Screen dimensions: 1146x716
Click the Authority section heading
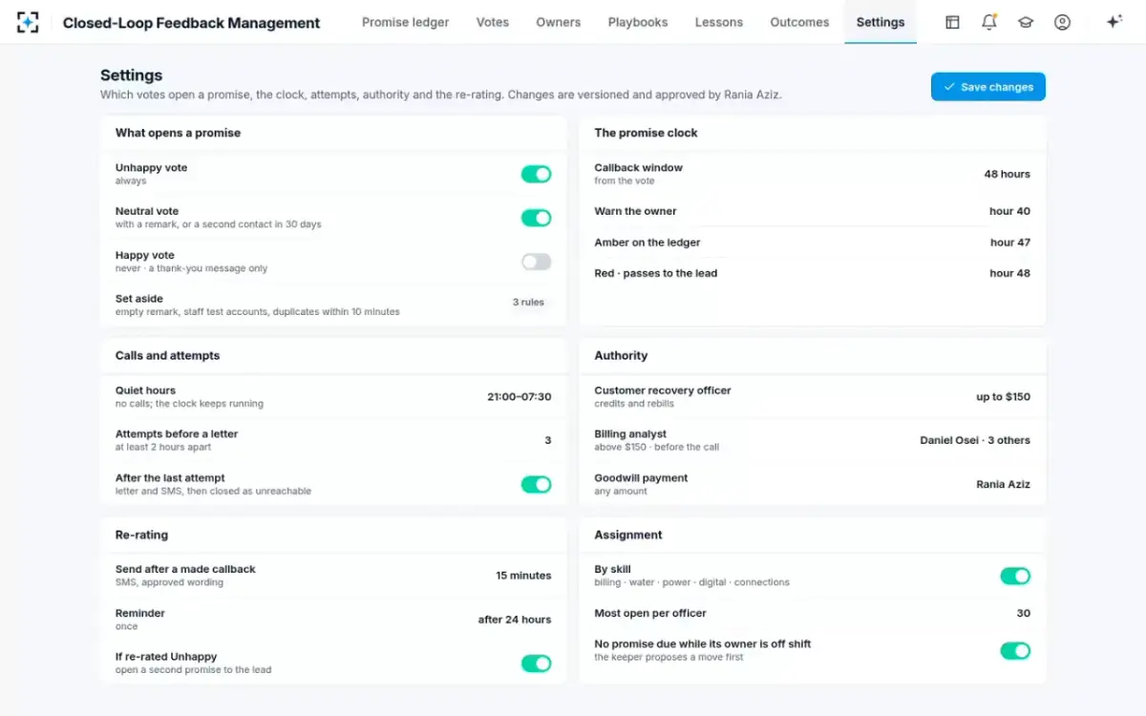tap(621, 355)
